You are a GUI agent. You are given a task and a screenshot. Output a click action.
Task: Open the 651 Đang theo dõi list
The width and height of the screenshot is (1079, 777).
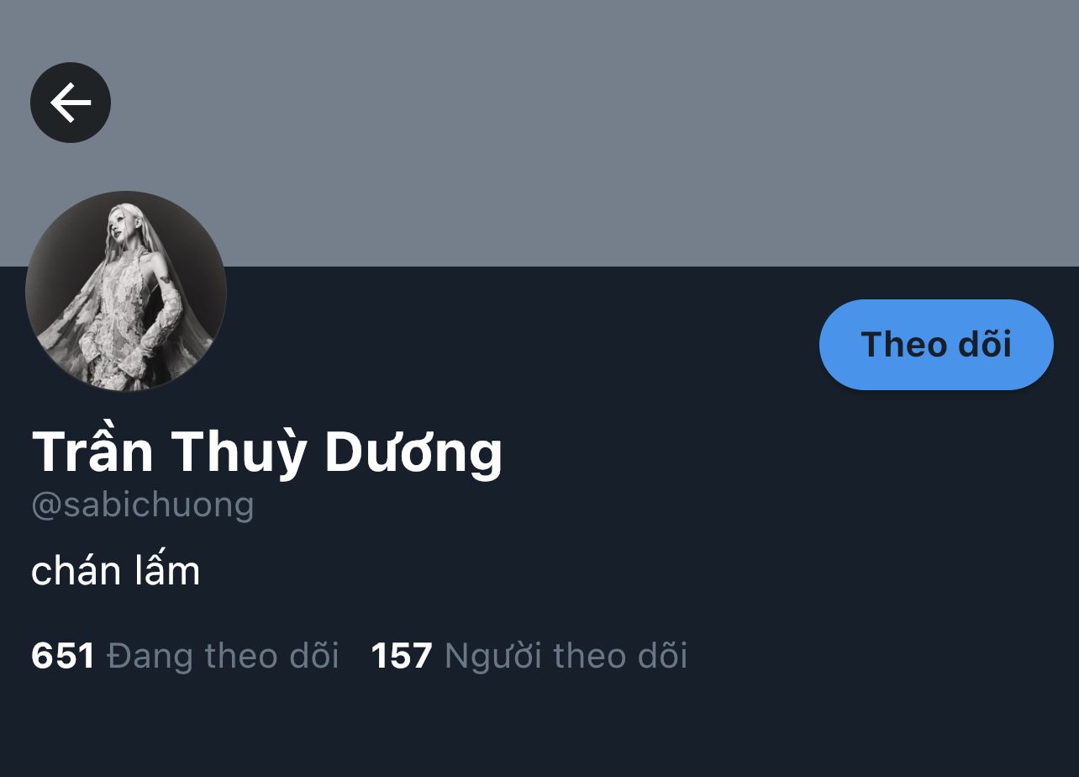(185, 656)
